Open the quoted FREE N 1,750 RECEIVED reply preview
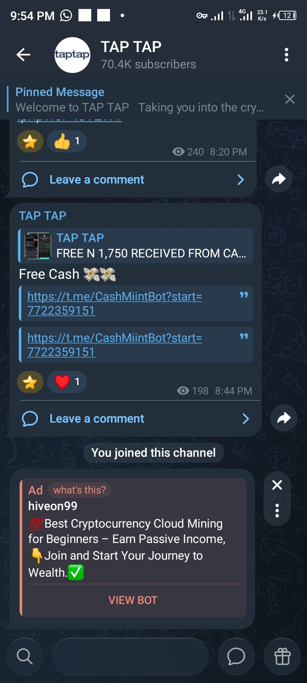Screen dimensions: 307x683 (136, 245)
